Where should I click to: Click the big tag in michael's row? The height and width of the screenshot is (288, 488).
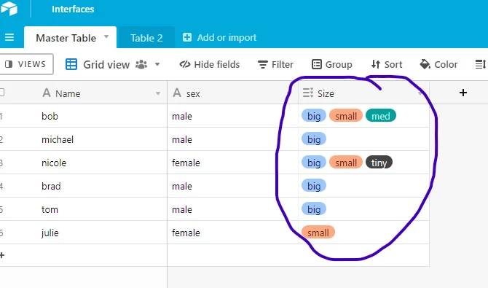(x=314, y=139)
